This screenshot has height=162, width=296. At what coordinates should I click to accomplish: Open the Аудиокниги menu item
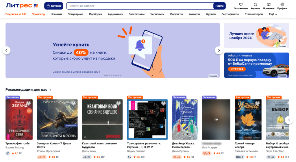pos(115,14)
